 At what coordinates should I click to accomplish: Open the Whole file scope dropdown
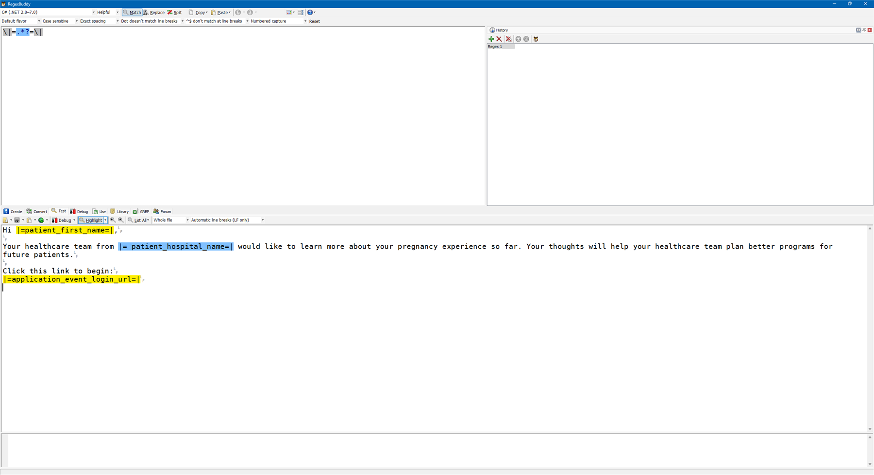pos(169,220)
